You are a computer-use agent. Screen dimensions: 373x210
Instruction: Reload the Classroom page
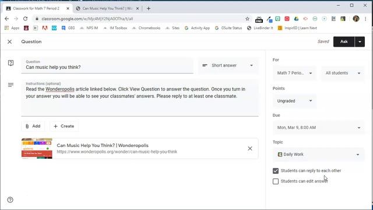pos(25,19)
